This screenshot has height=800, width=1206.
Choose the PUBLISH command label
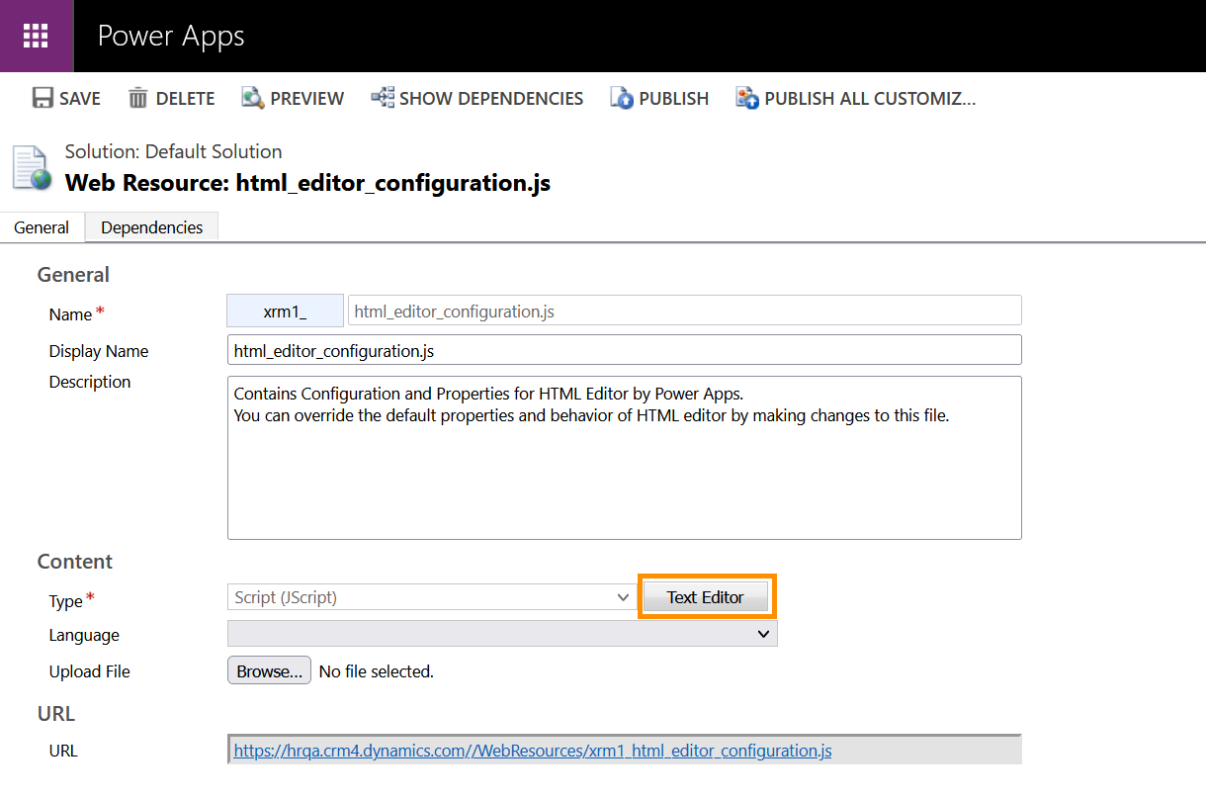(674, 99)
